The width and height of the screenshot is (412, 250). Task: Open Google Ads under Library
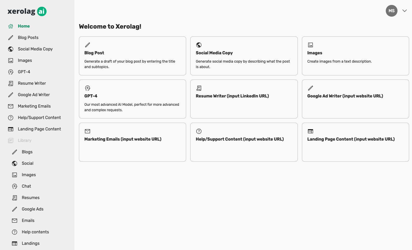(33, 209)
